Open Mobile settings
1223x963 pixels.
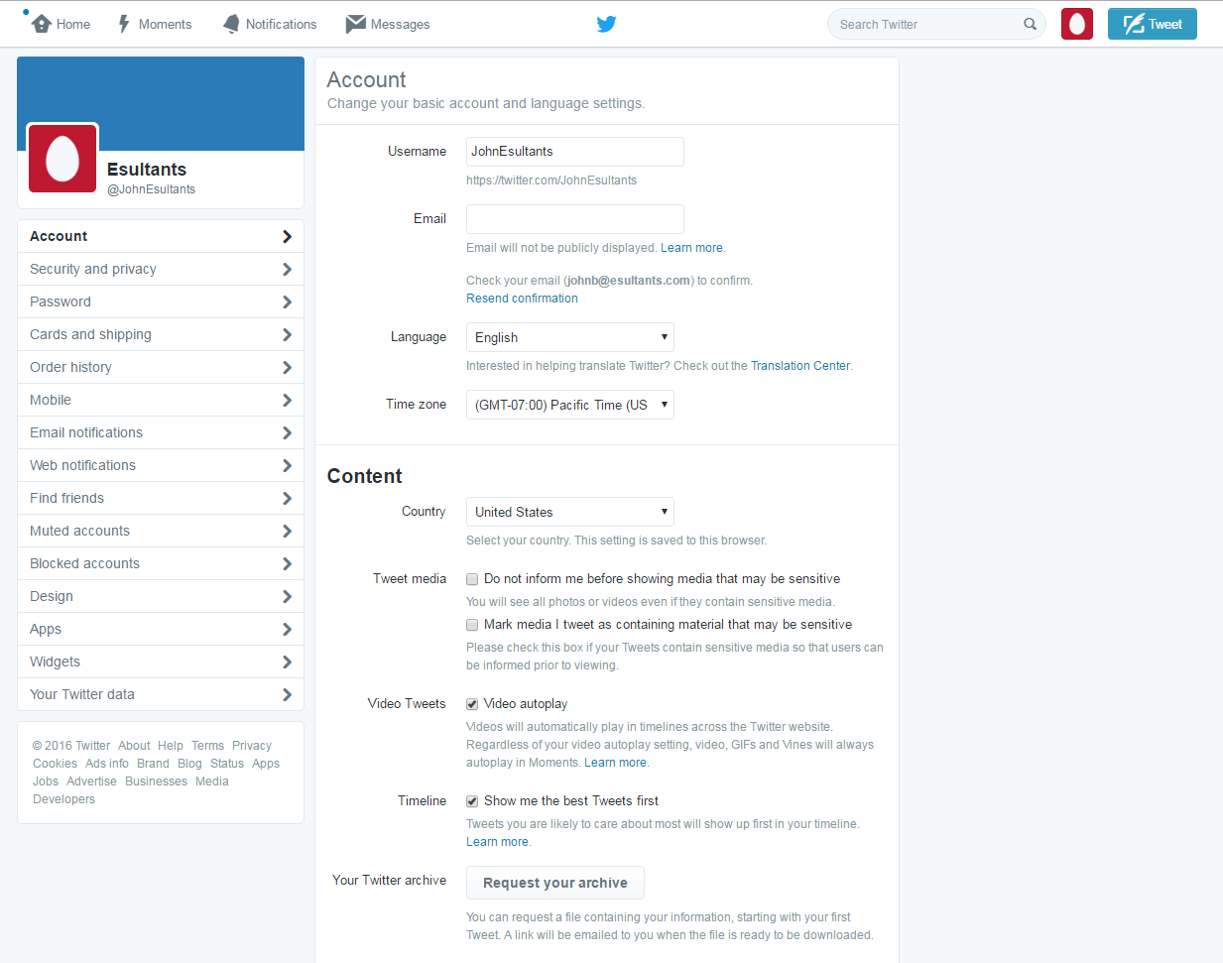pyautogui.click(x=161, y=400)
